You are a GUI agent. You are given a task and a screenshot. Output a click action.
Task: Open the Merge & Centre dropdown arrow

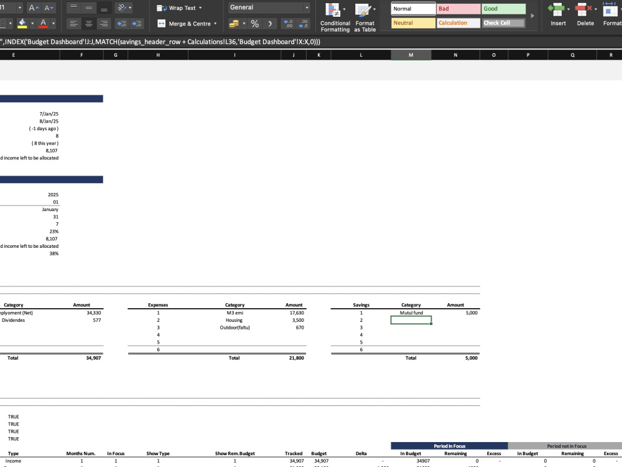(215, 23)
